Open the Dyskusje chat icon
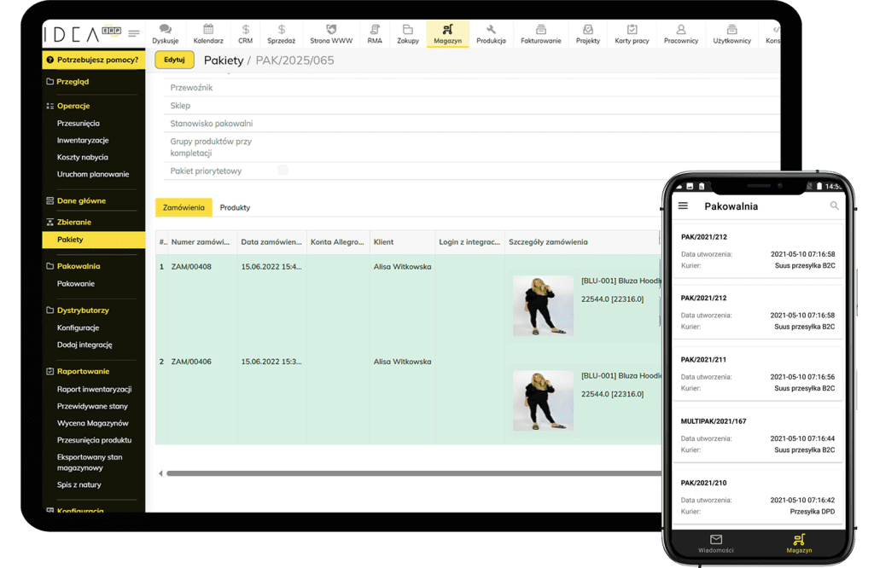The image size is (874, 568). [165, 30]
